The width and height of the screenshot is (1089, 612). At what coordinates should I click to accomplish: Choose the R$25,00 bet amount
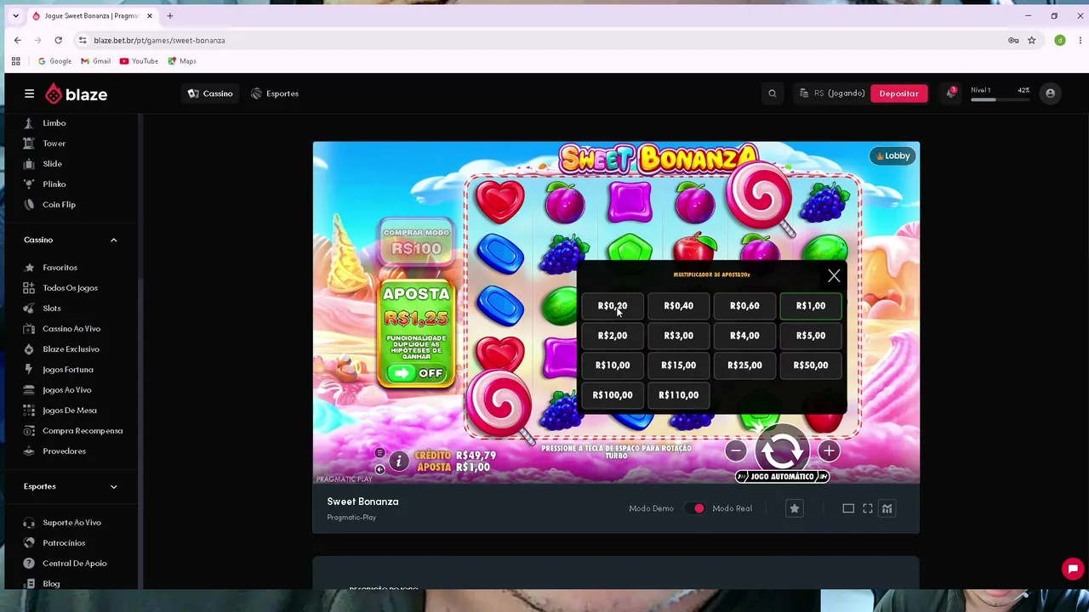click(x=744, y=365)
